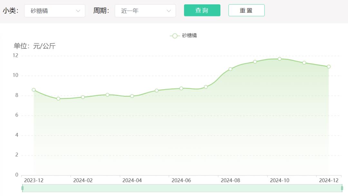Click the 重置 button
This screenshot has width=348, height=196.
247,10
